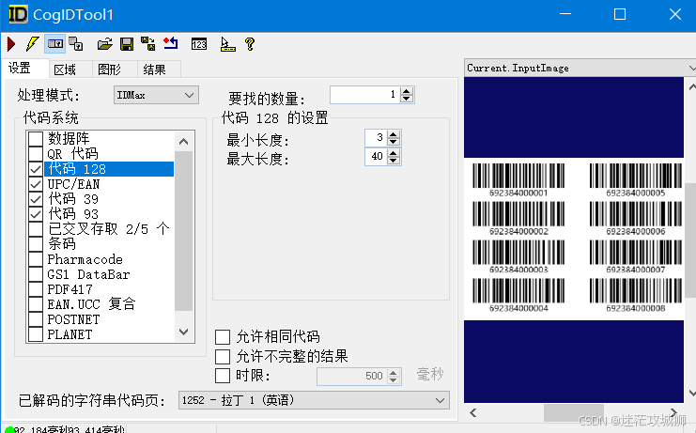The image size is (696, 433).
Task: Tick the POSTNET checkbox
Action: tap(36, 319)
